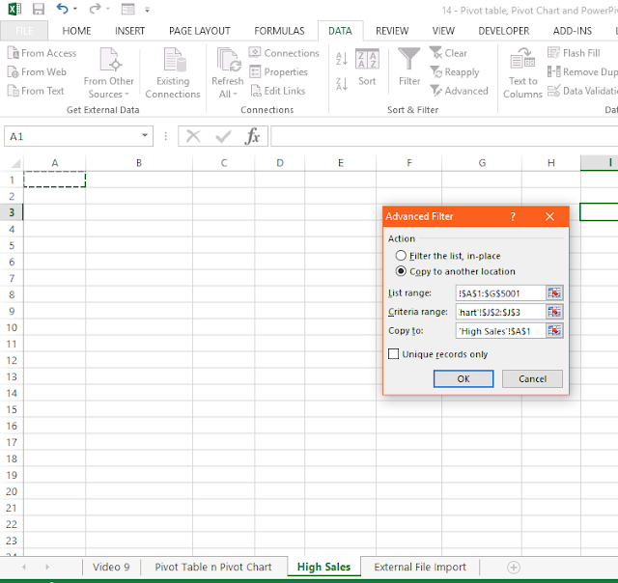618x583 pixels.
Task: Click the List range input field
Action: [x=500, y=293]
